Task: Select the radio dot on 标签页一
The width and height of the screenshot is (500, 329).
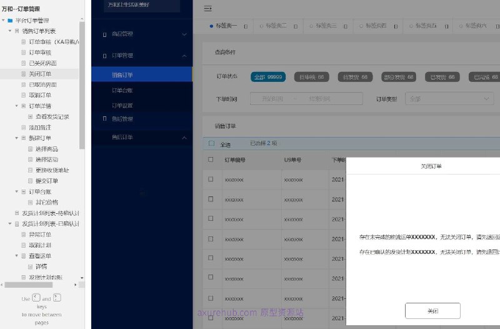Action: point(211,26)
